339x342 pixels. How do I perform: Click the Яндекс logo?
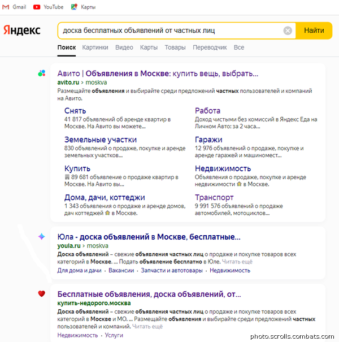tap(22, 30)
